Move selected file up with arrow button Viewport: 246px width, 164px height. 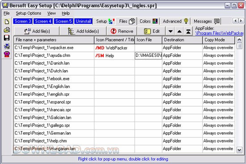[179, 31]
